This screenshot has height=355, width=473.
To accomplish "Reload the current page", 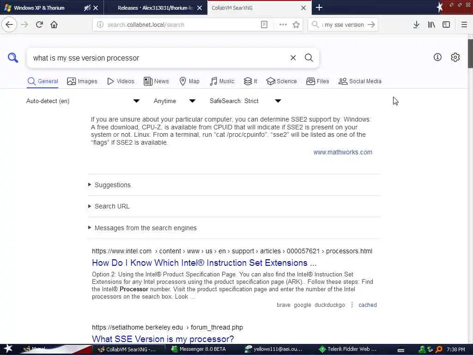I will [39, 24].
